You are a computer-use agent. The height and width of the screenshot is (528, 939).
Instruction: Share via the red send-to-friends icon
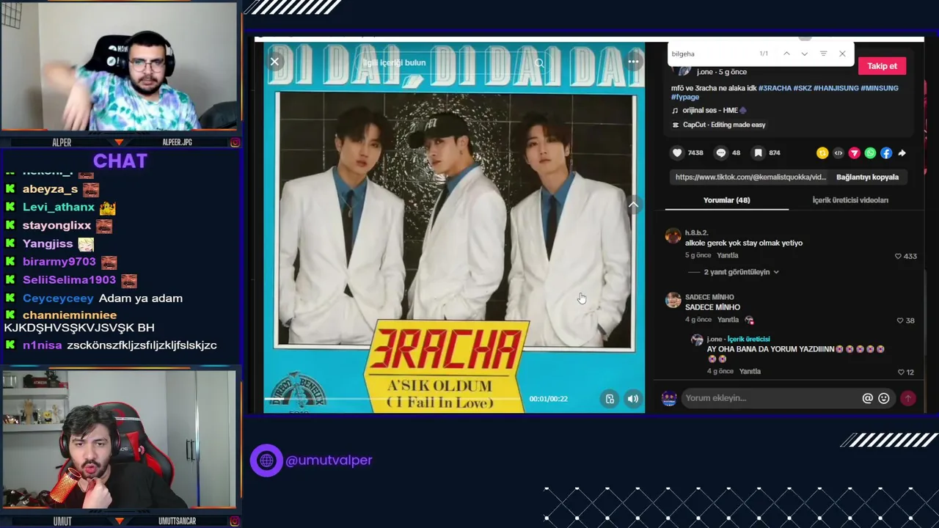(x=855, y=153)
